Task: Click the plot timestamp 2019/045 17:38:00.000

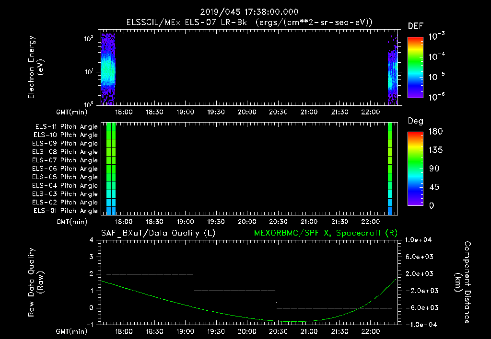Action: (249, 12)
